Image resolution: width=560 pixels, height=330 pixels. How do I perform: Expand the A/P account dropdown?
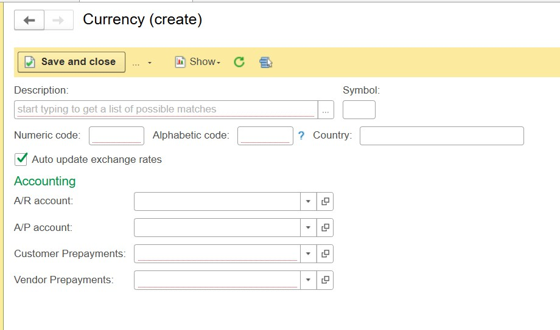(x=308, y=227)
